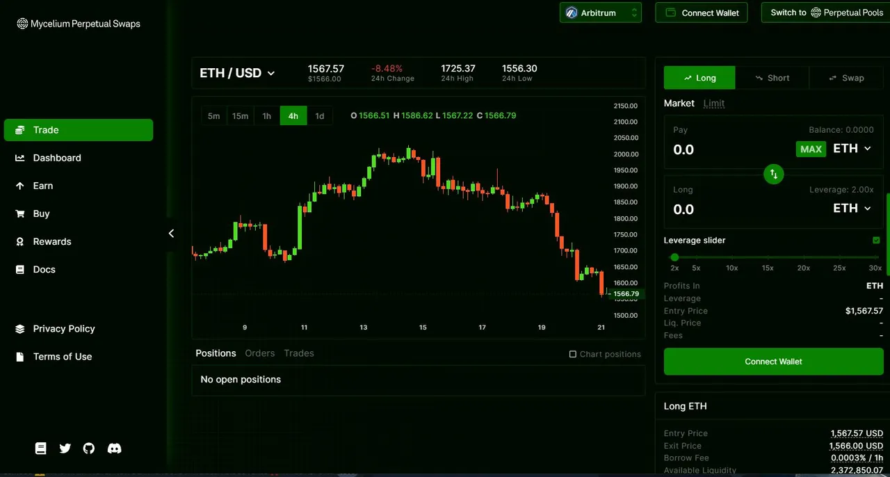The width and height of the screenshot is (890, 477).
Task: Enable the Chart positions checkbox
Action: tap(573, 355)
